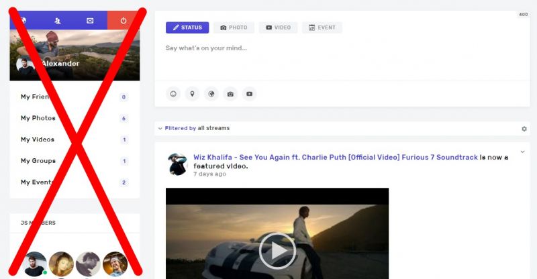Open My Photos menu entry
This screenshot has width=537, height=279.
pos(38,118)
